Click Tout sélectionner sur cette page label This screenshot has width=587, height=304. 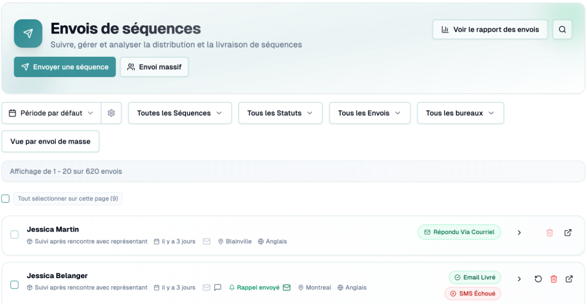68,199
